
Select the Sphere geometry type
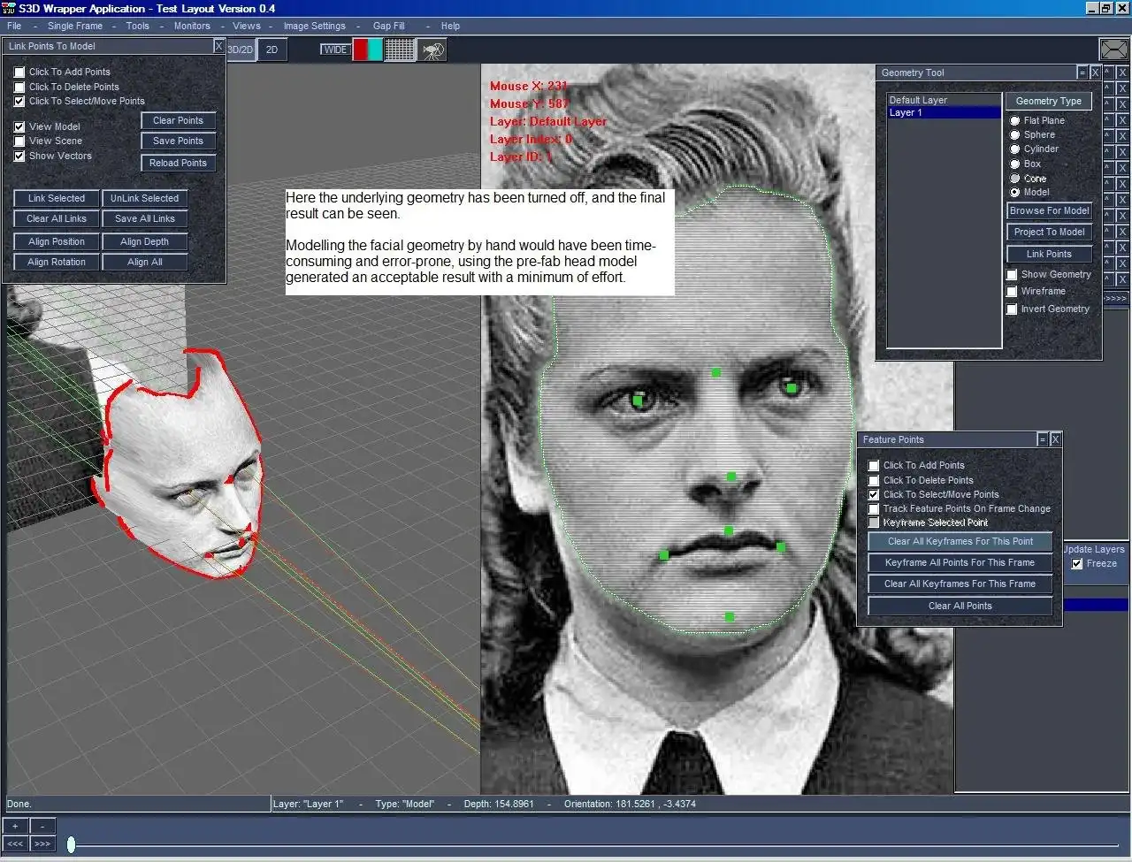point(1015,135)
